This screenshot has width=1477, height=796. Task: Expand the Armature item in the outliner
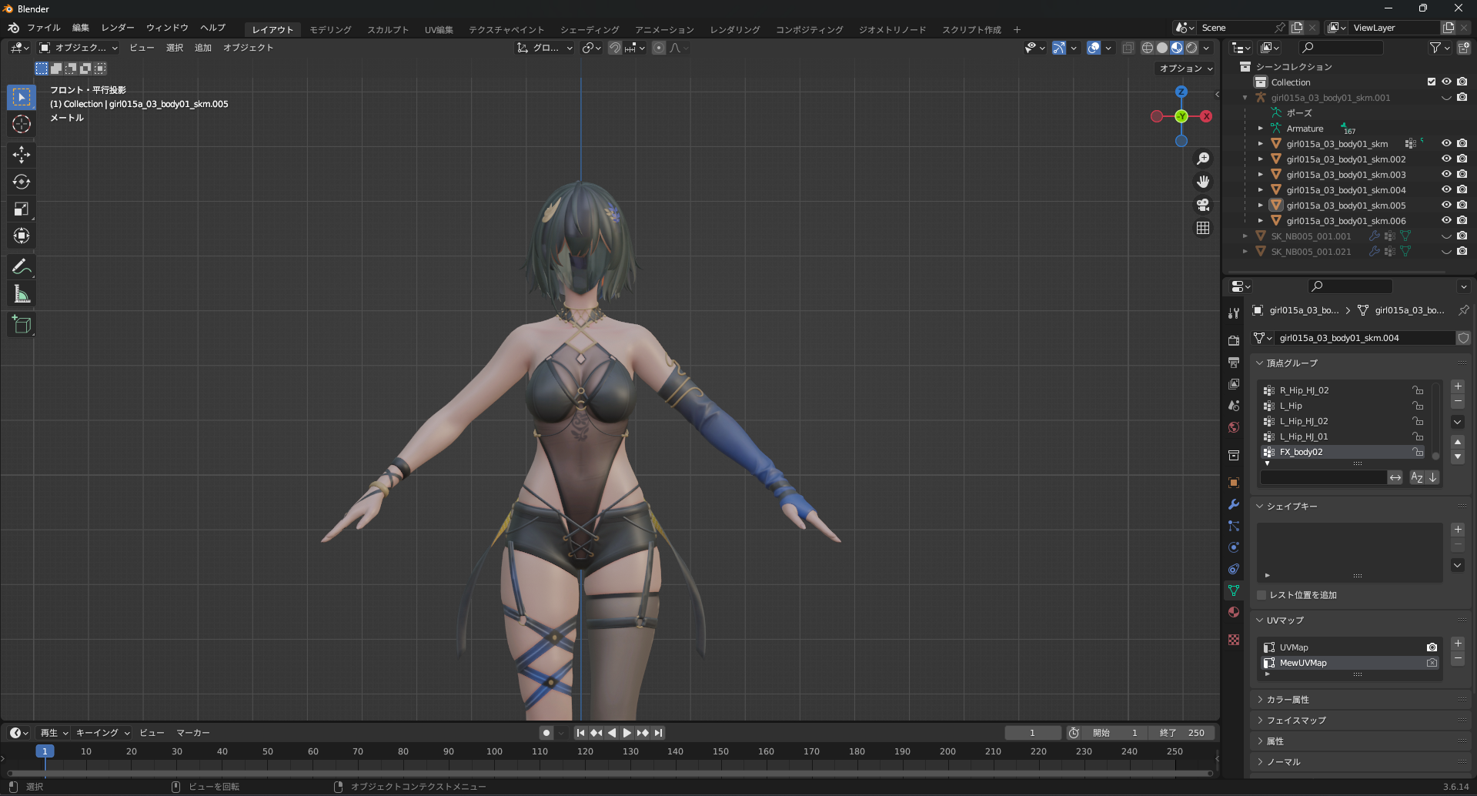pyautogui.click(x=1260, y=129)
